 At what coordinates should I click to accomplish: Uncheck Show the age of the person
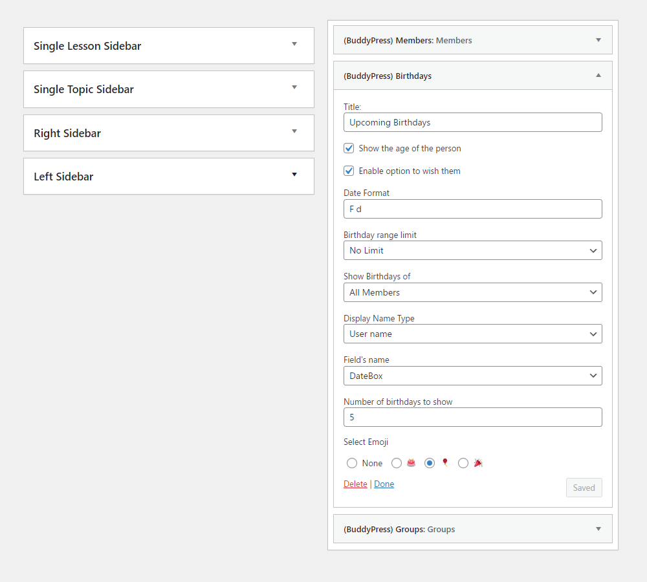pos(349,148)
